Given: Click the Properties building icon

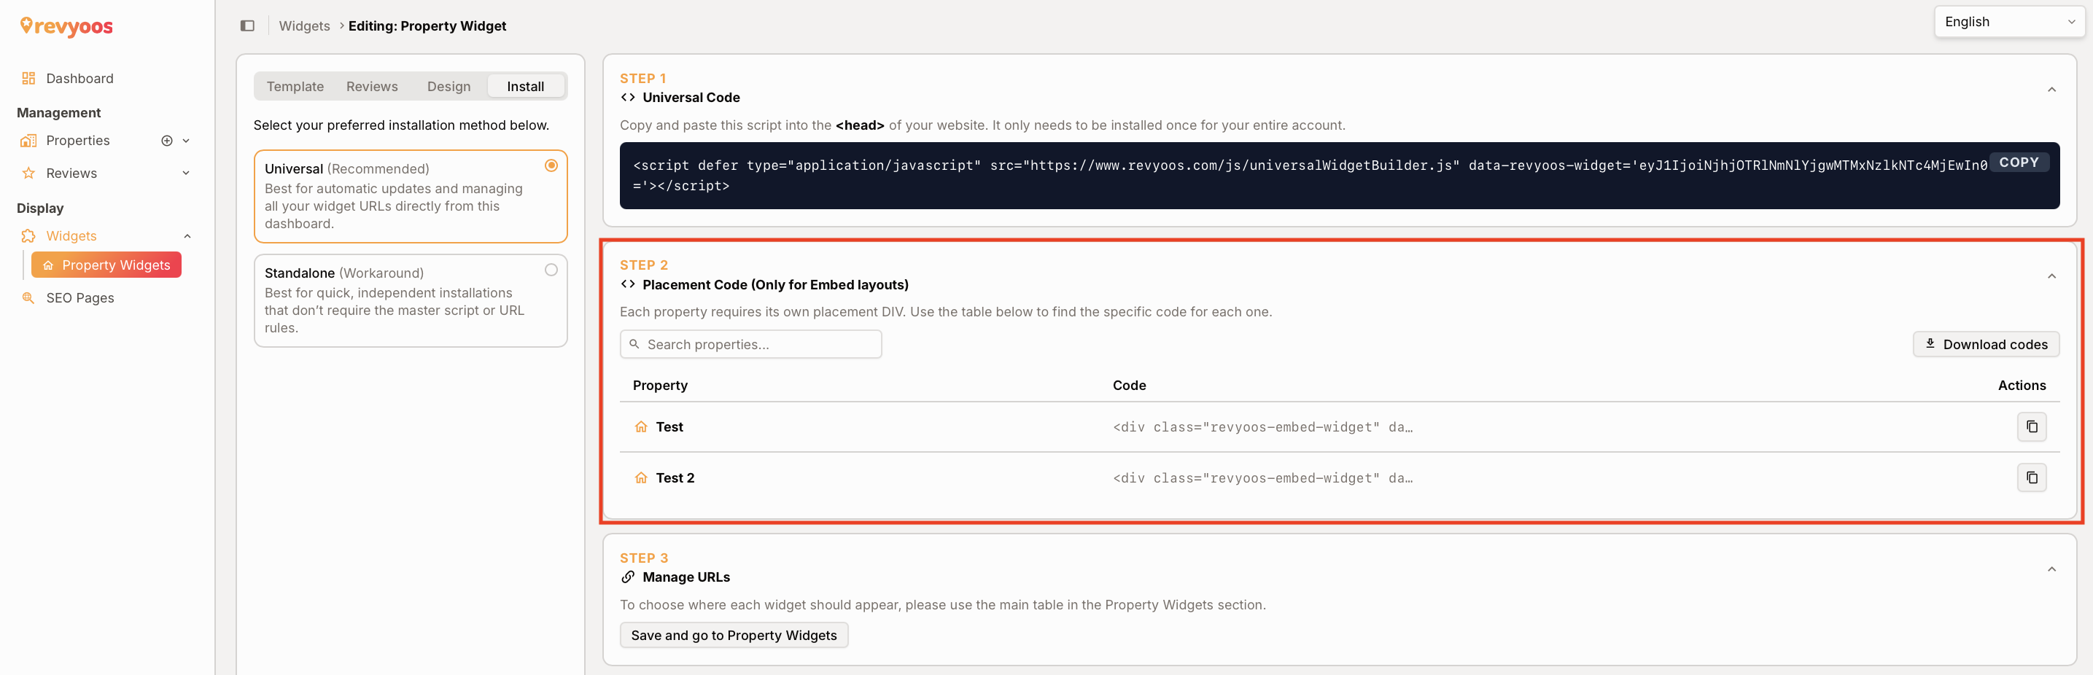Looking at the screenshot, I should click(x=28, y=141).
